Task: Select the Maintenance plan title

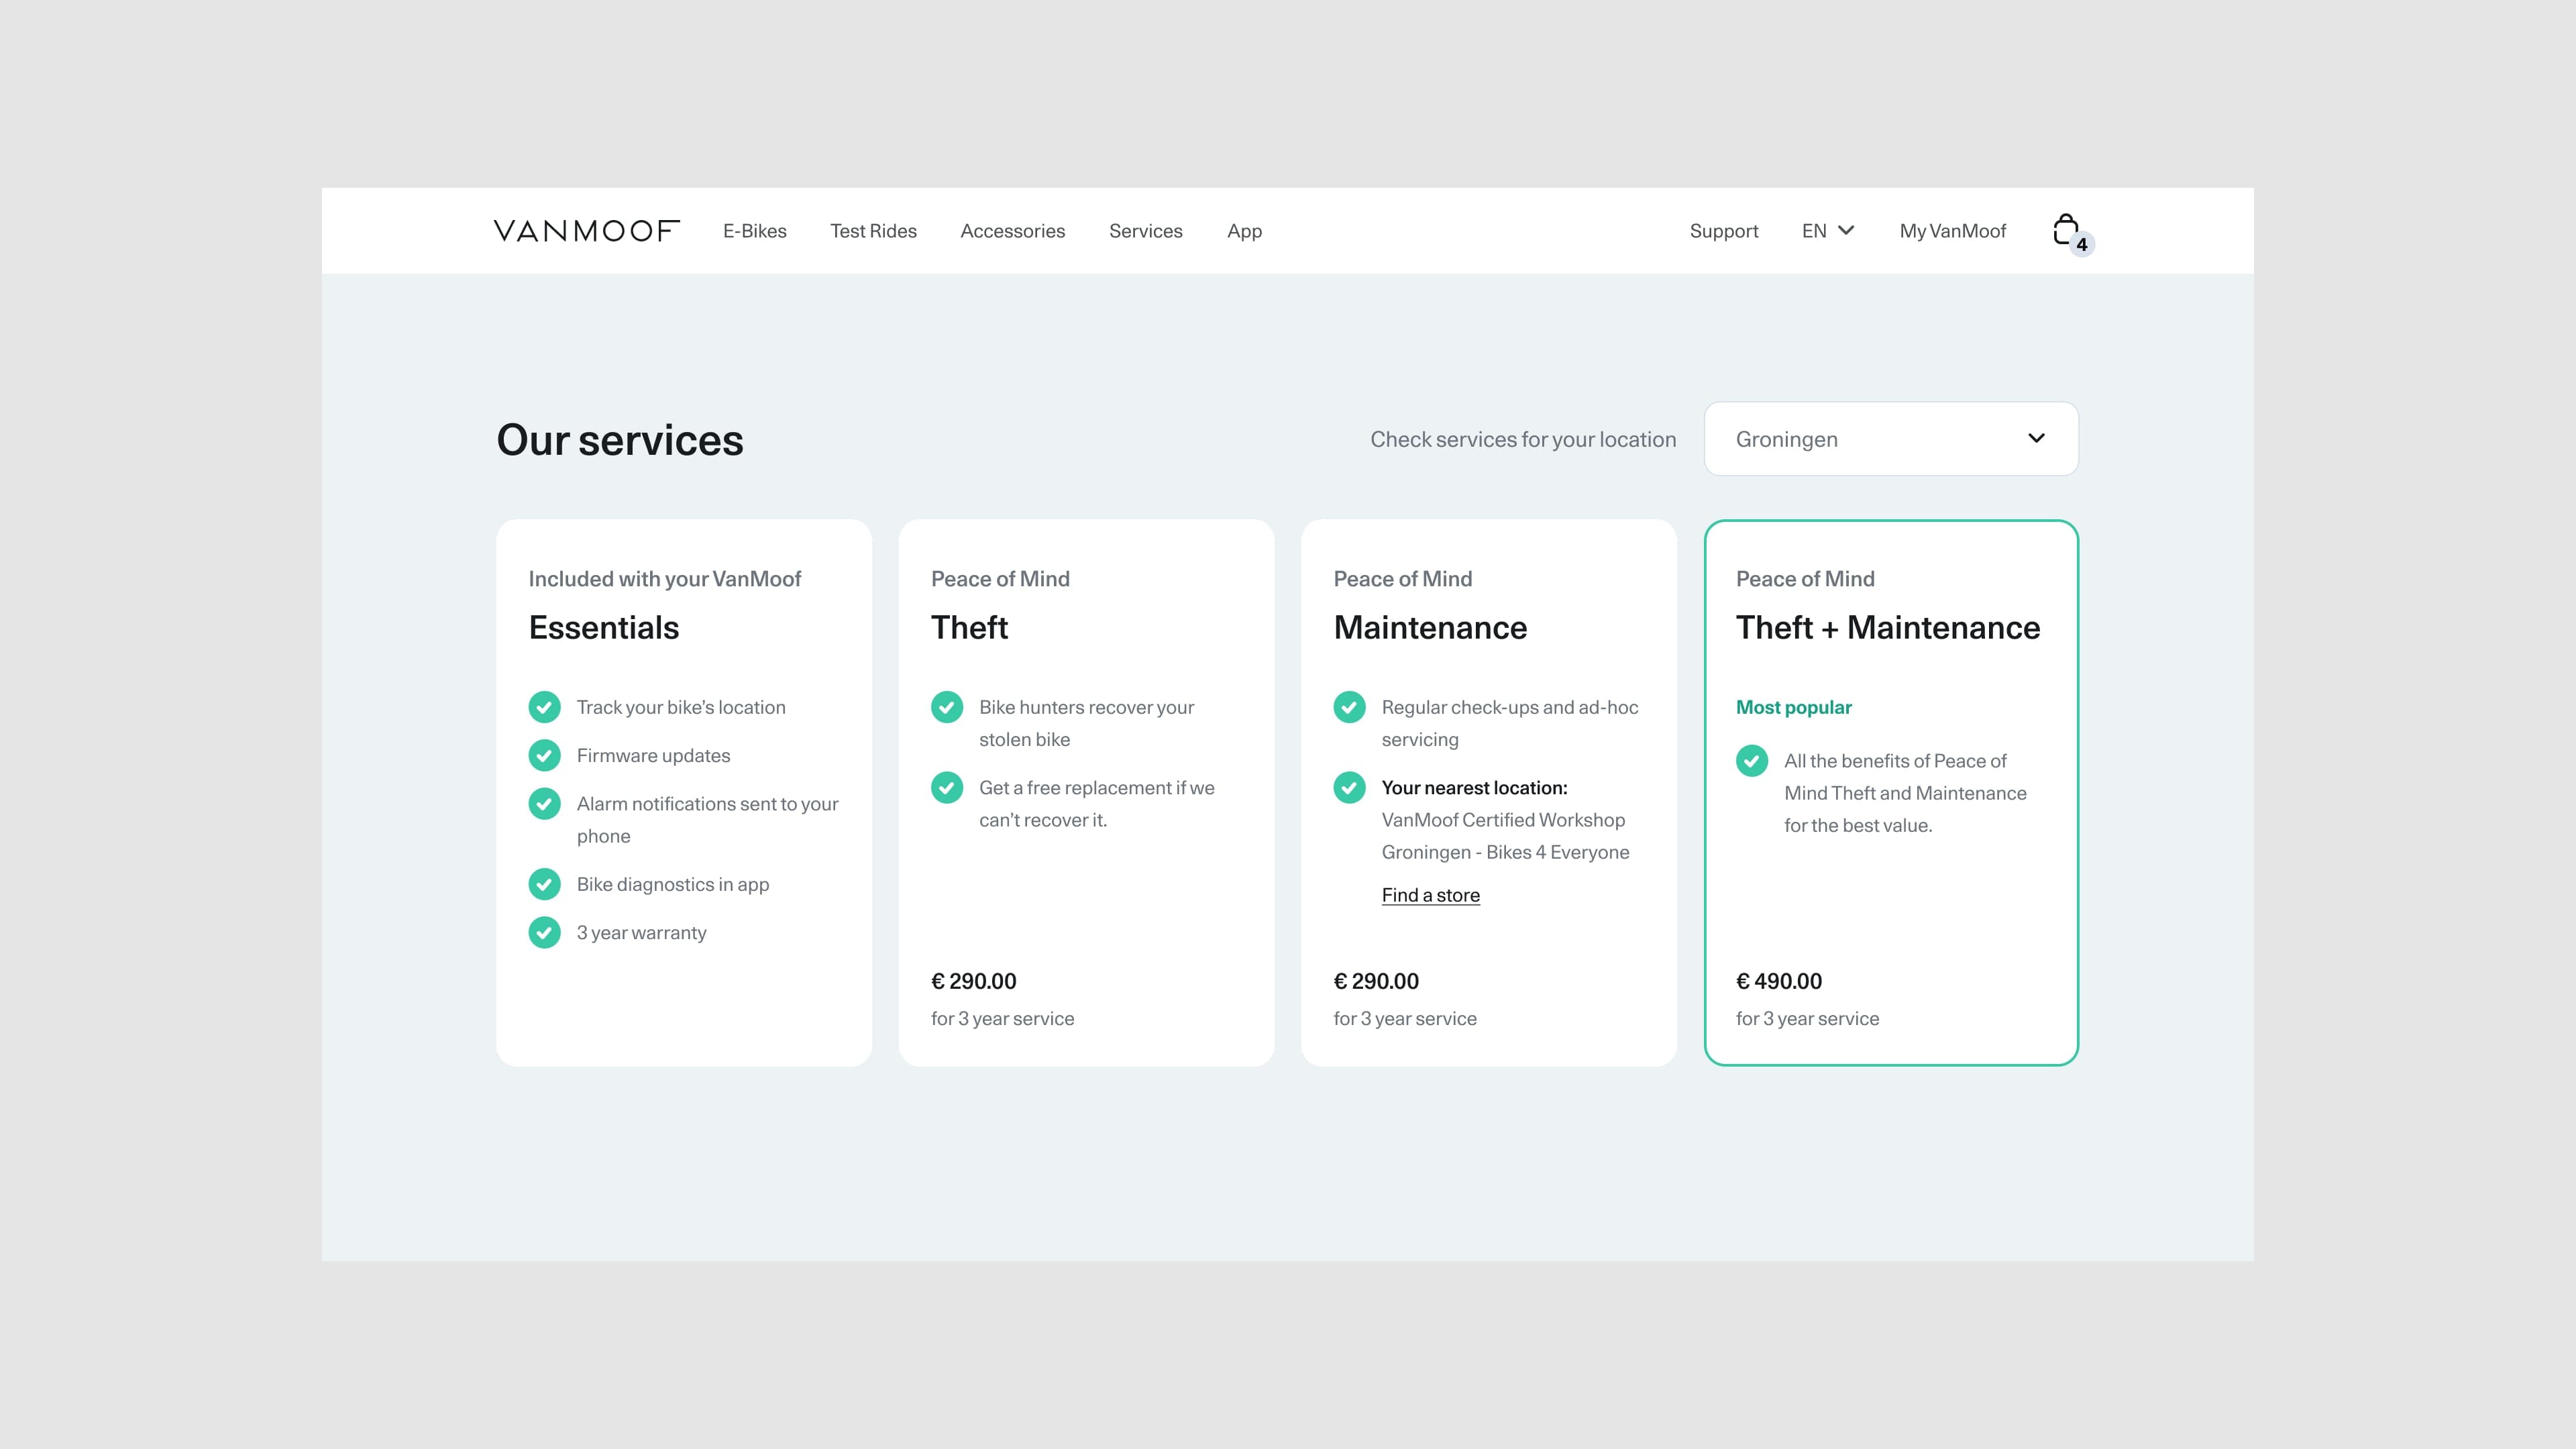Action: (1430, 627)
